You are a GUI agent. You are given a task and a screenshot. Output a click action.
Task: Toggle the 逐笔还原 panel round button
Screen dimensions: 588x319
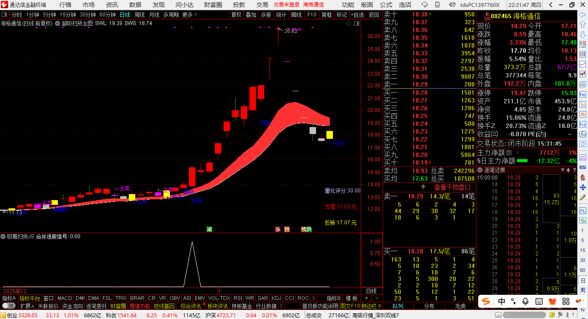(x=480, y=170)
